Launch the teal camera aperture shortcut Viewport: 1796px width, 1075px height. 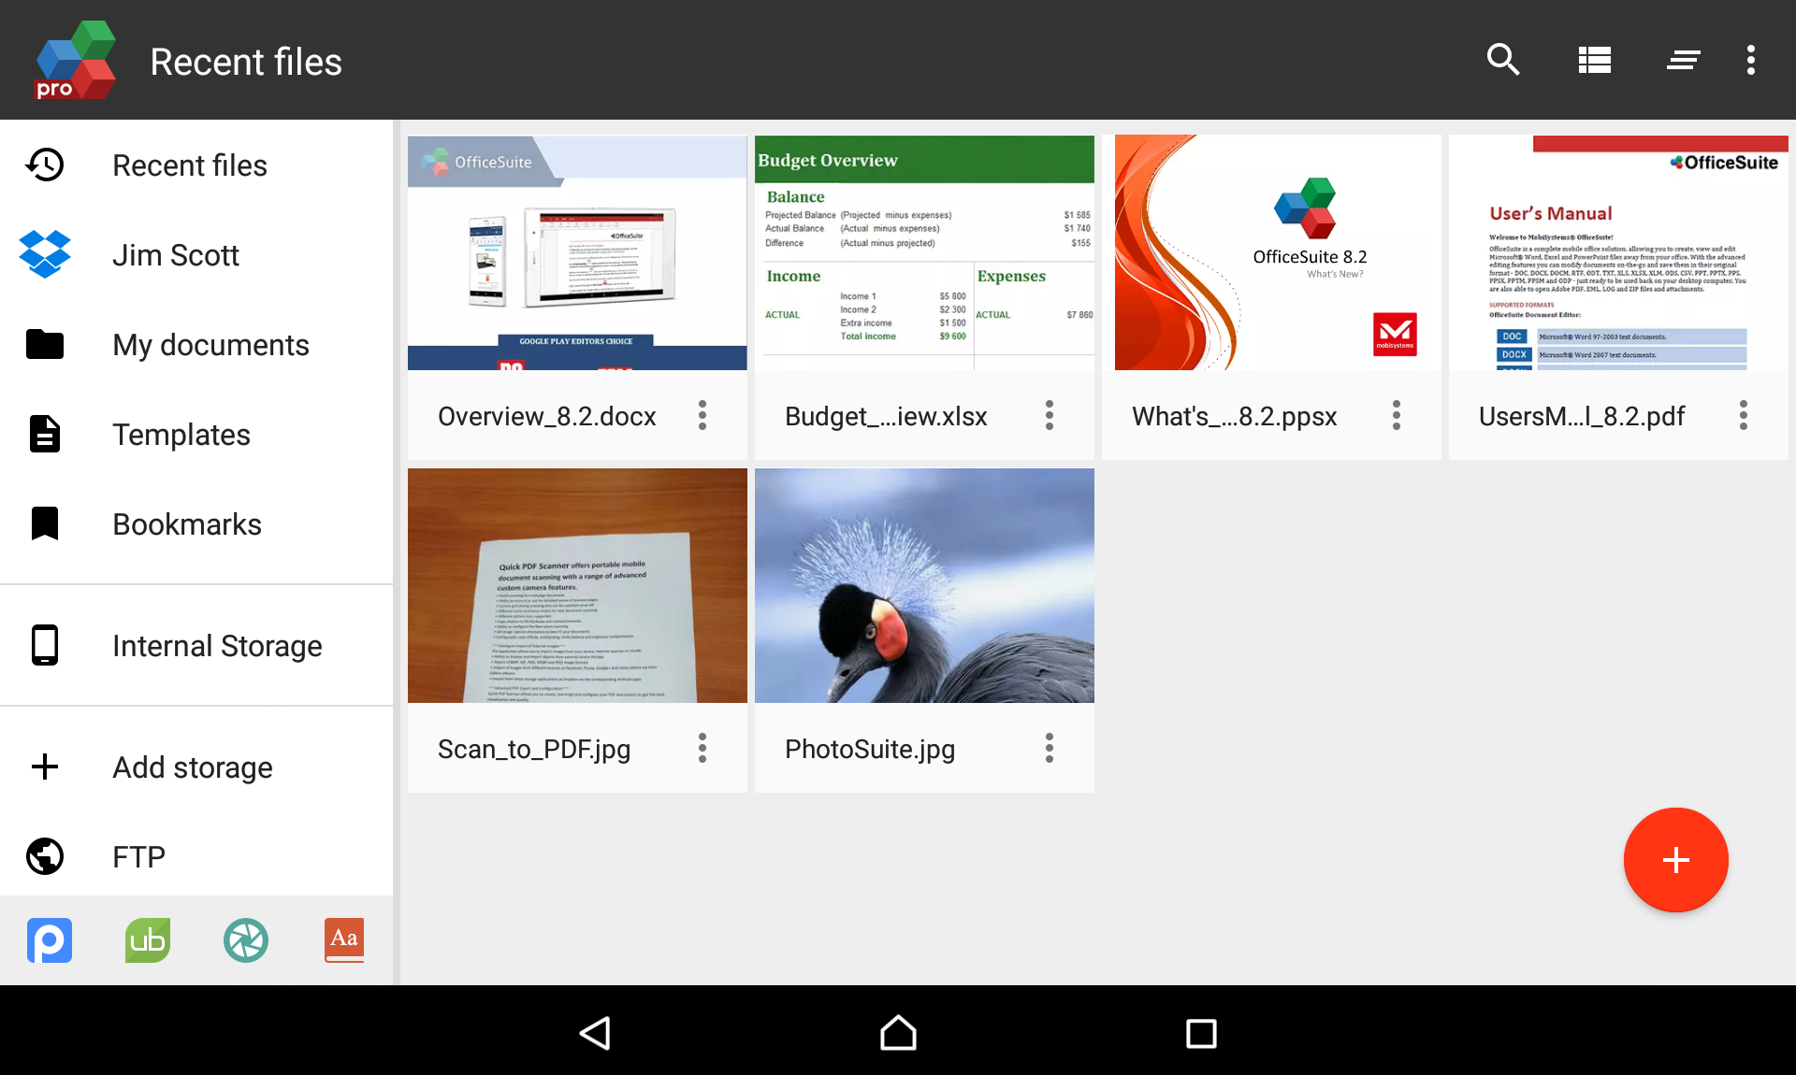246,940
